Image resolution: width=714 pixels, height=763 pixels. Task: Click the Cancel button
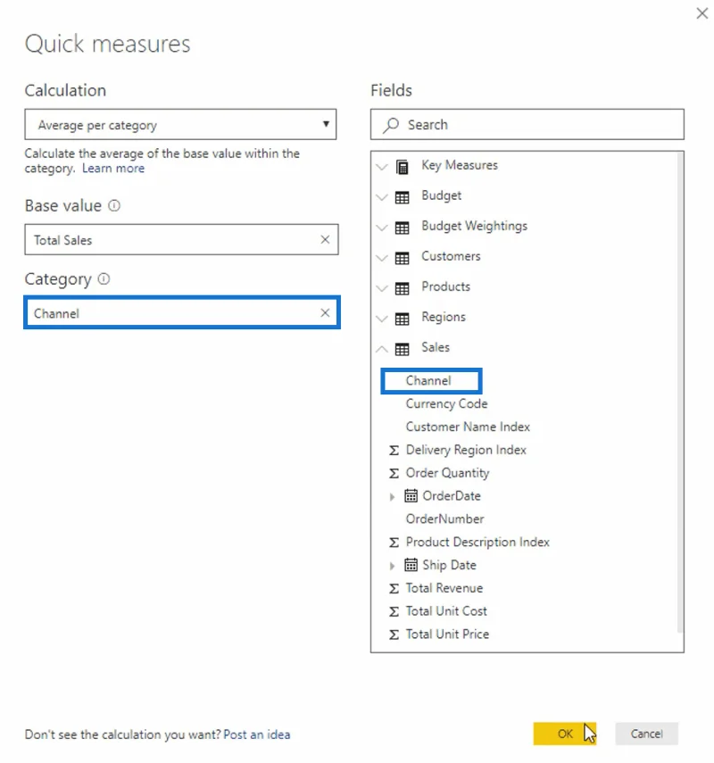(646, 734)
